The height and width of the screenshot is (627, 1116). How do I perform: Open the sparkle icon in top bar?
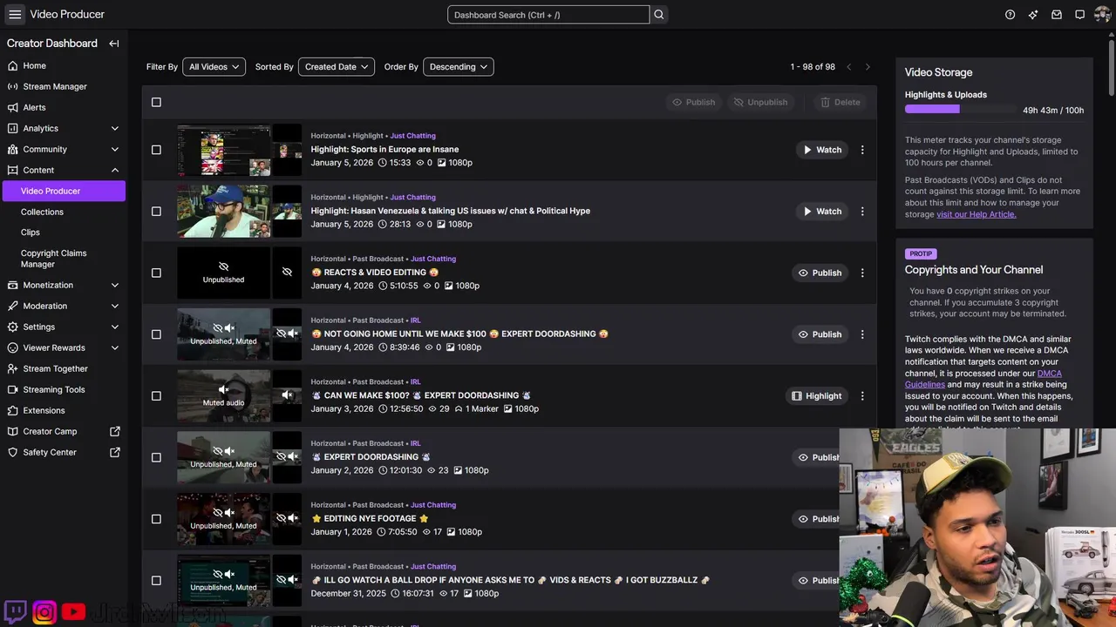coord(1033,15)
